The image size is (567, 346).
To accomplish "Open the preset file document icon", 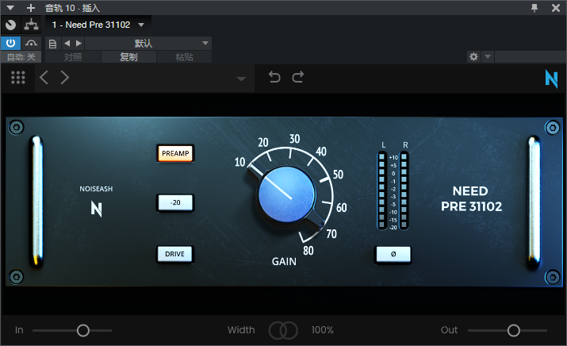I will pyautogui.click(x=52, y=44).
